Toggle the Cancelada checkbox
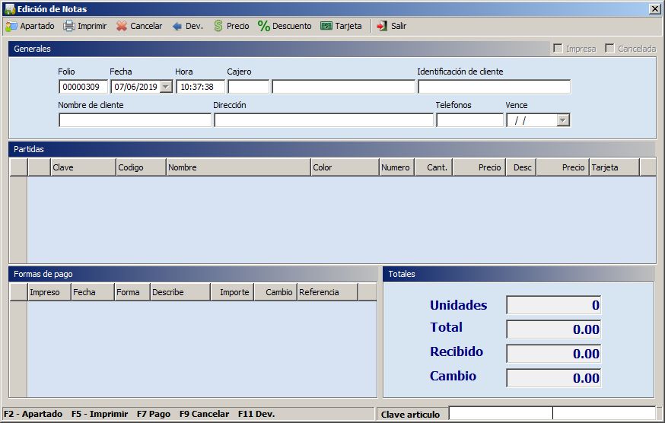 [610, 49]
